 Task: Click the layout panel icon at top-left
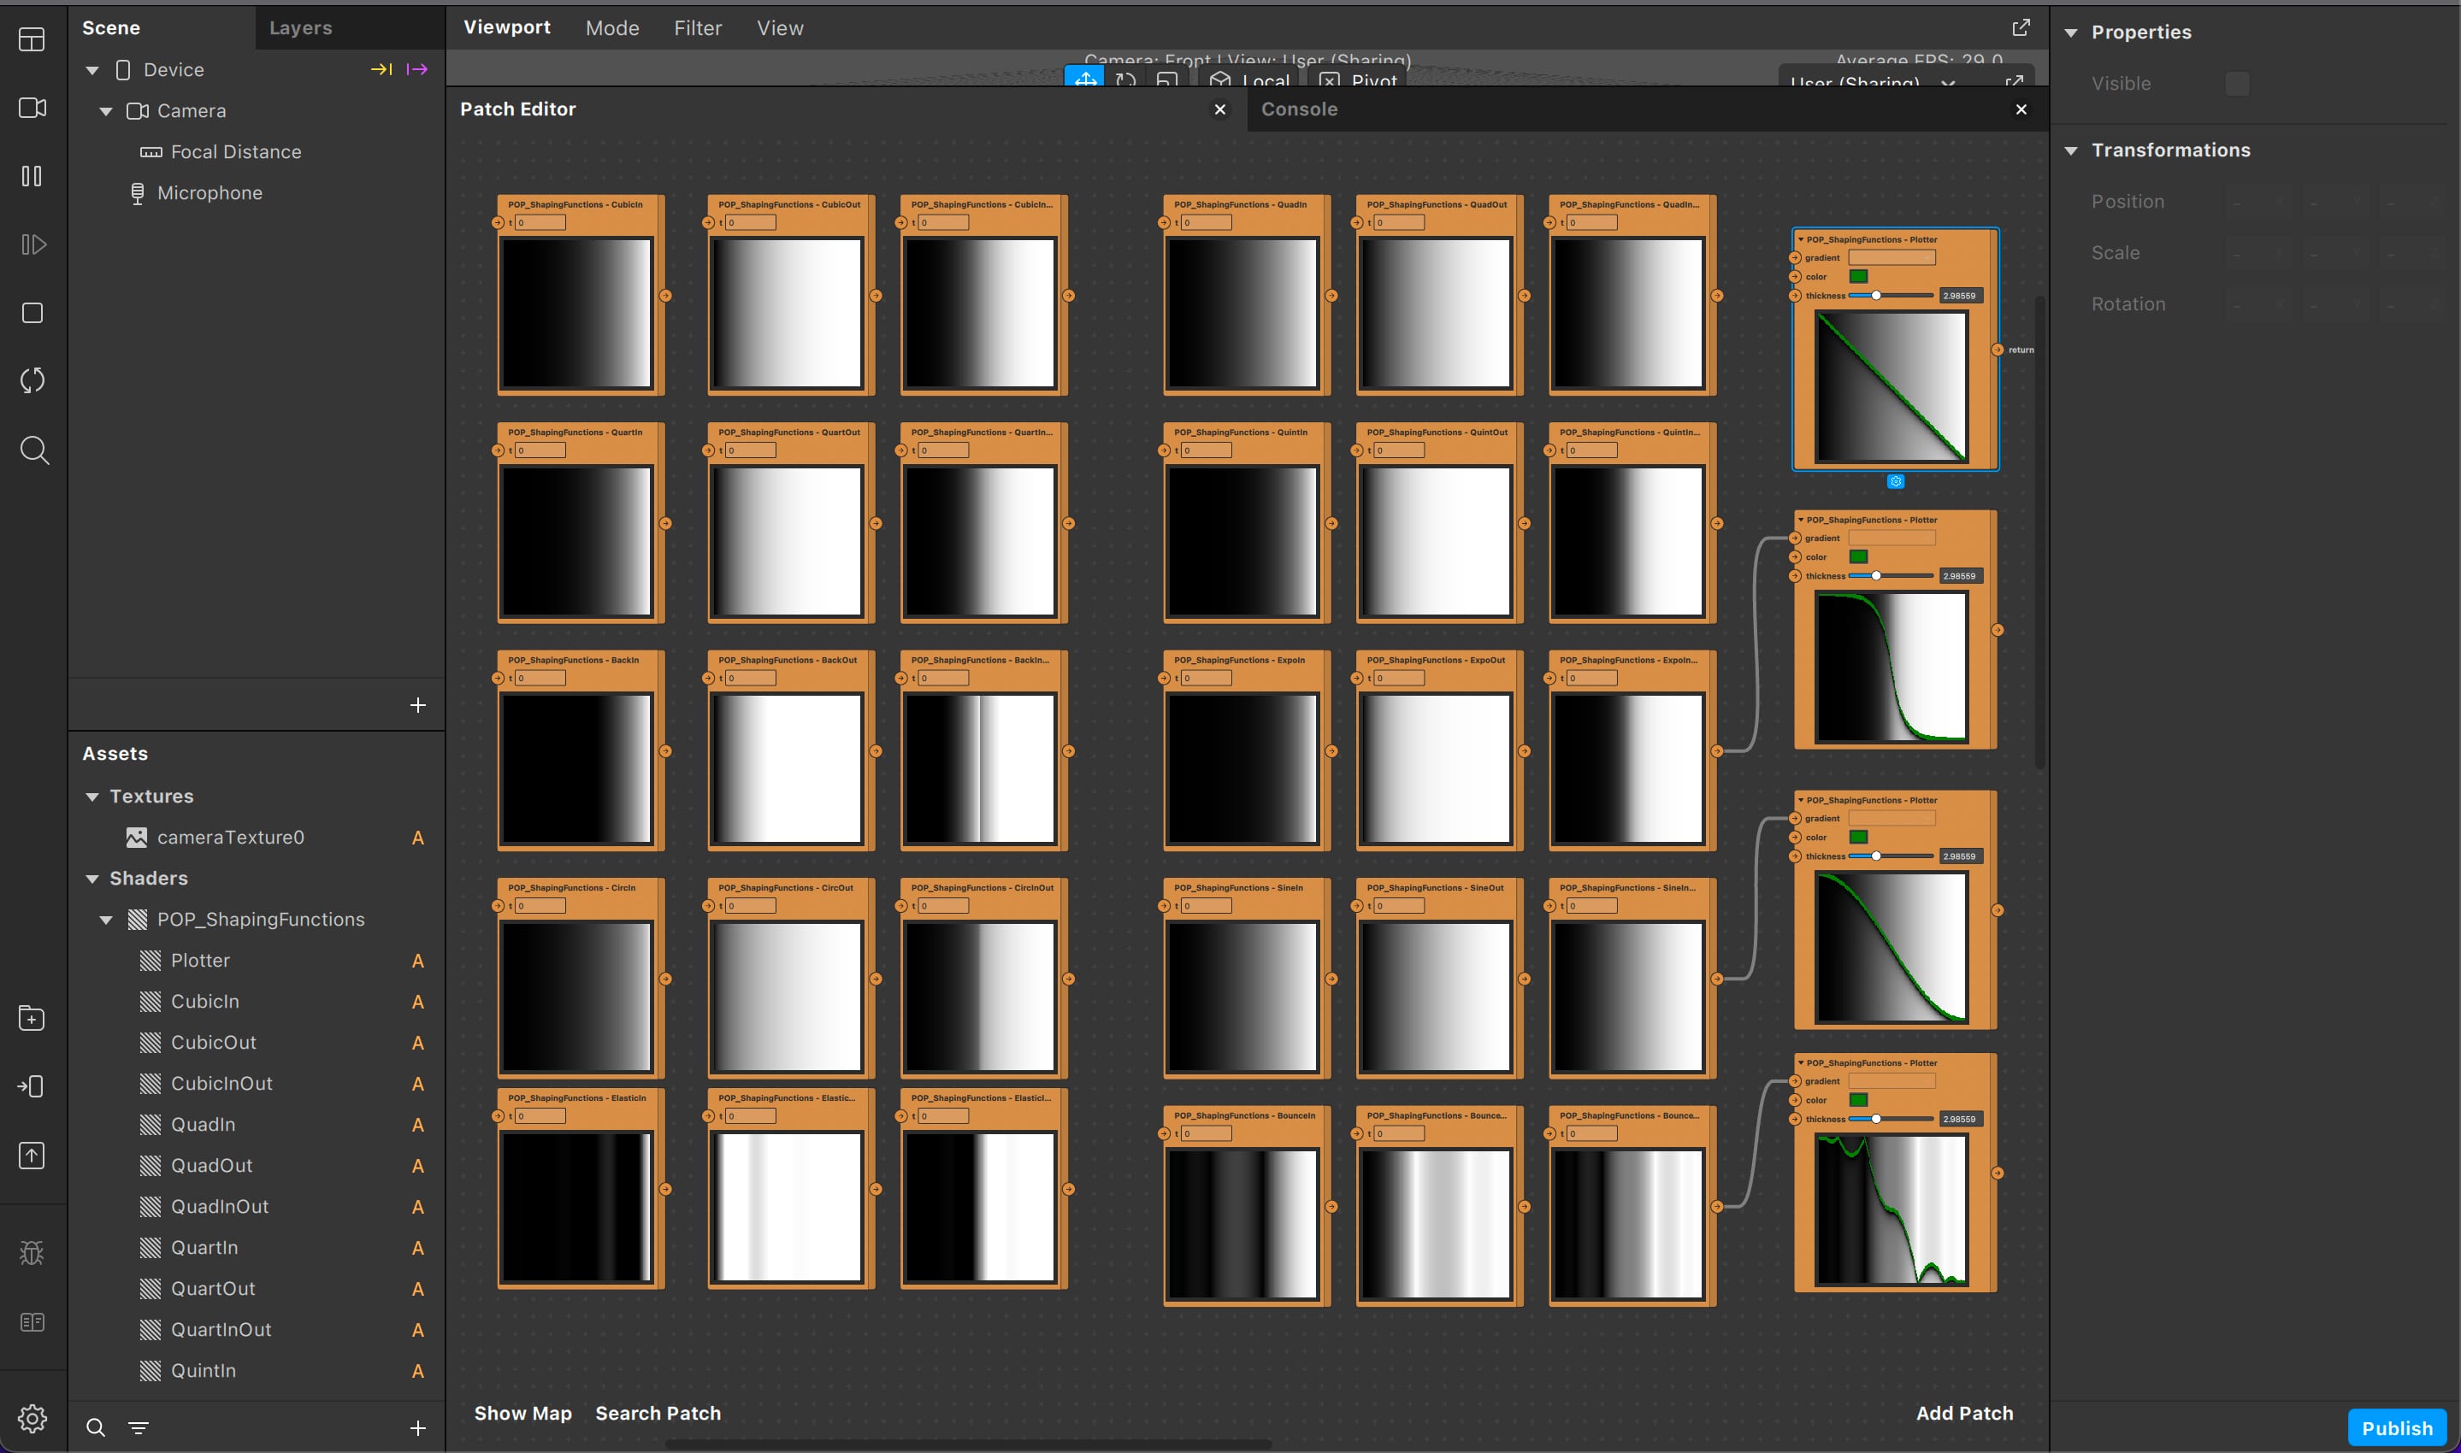pyautogui.click(x=32, y=40)
